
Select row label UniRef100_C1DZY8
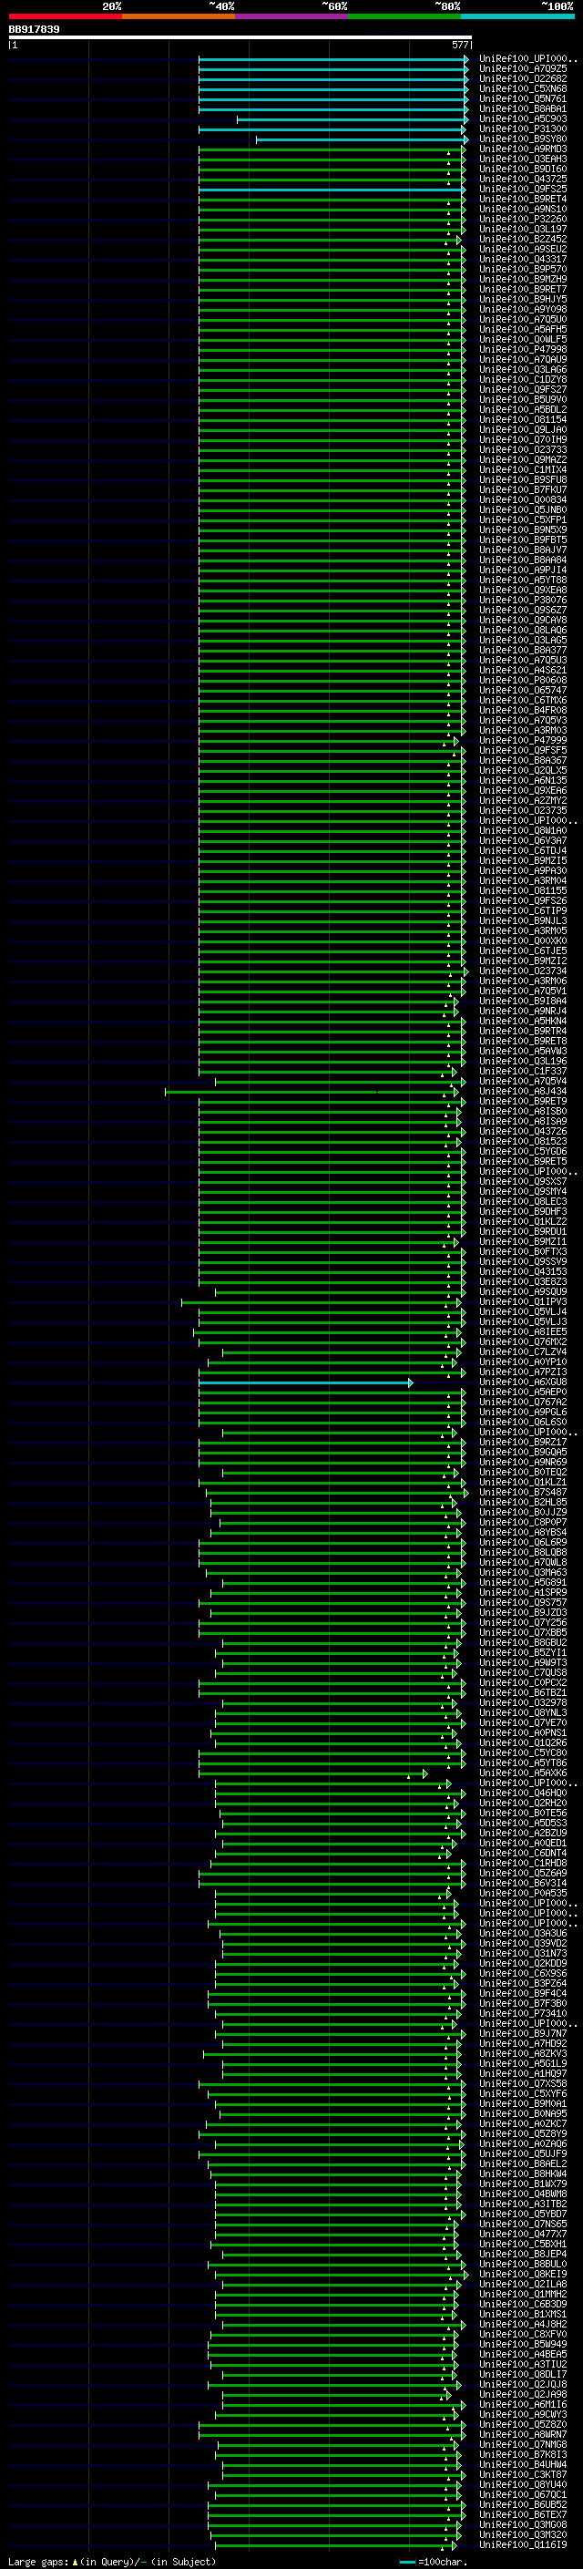pos(523,379)
